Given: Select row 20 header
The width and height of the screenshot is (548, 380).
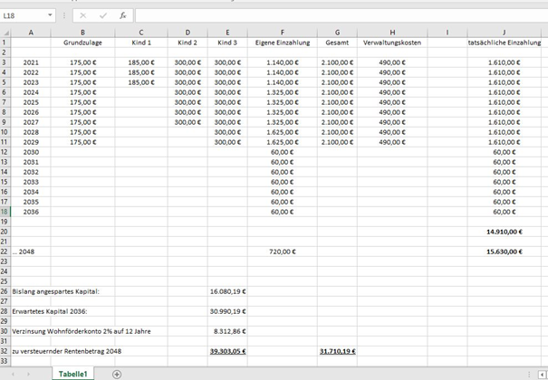Looking at the screenshot, I should [5, 231].
